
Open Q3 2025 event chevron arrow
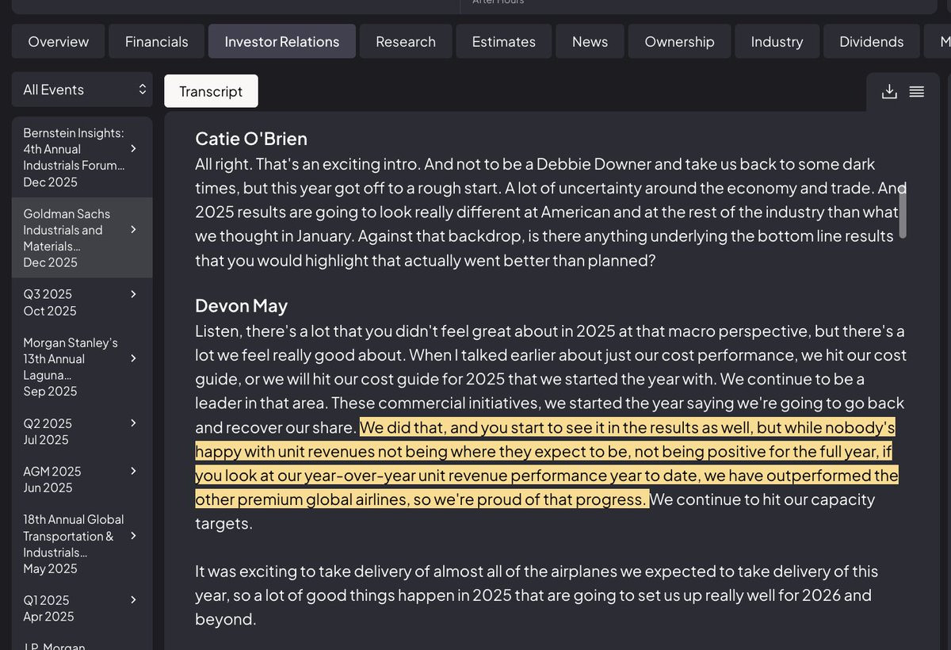(133, 294)
